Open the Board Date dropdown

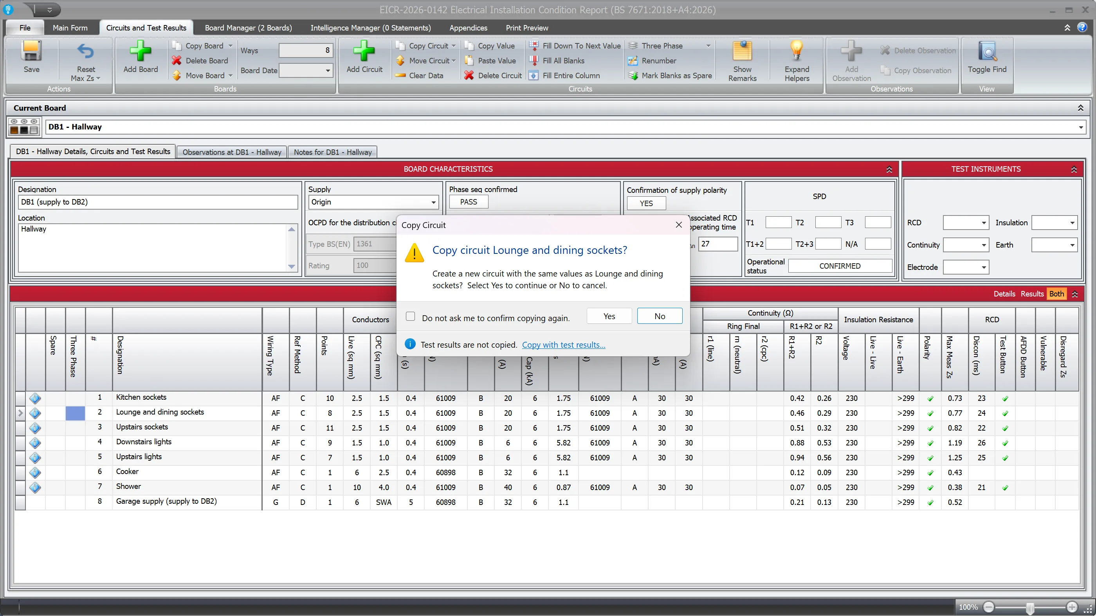point(328,70)
